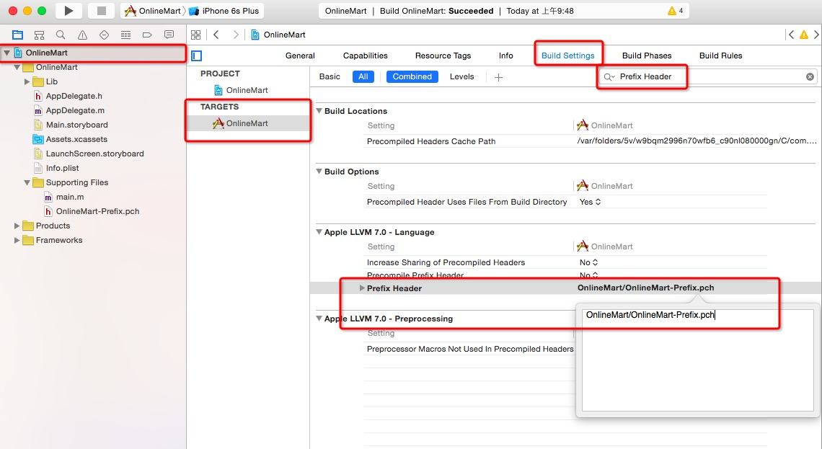Image resolution: width=822 pixels, height=449 pixels.
Task: Collapse Apple LLVM 7.0 - Language section
Action: 319,232
